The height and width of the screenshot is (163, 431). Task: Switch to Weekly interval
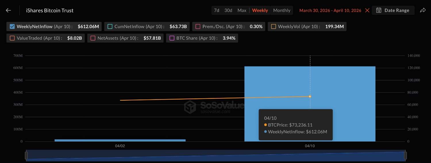click(x=260, y=10)
